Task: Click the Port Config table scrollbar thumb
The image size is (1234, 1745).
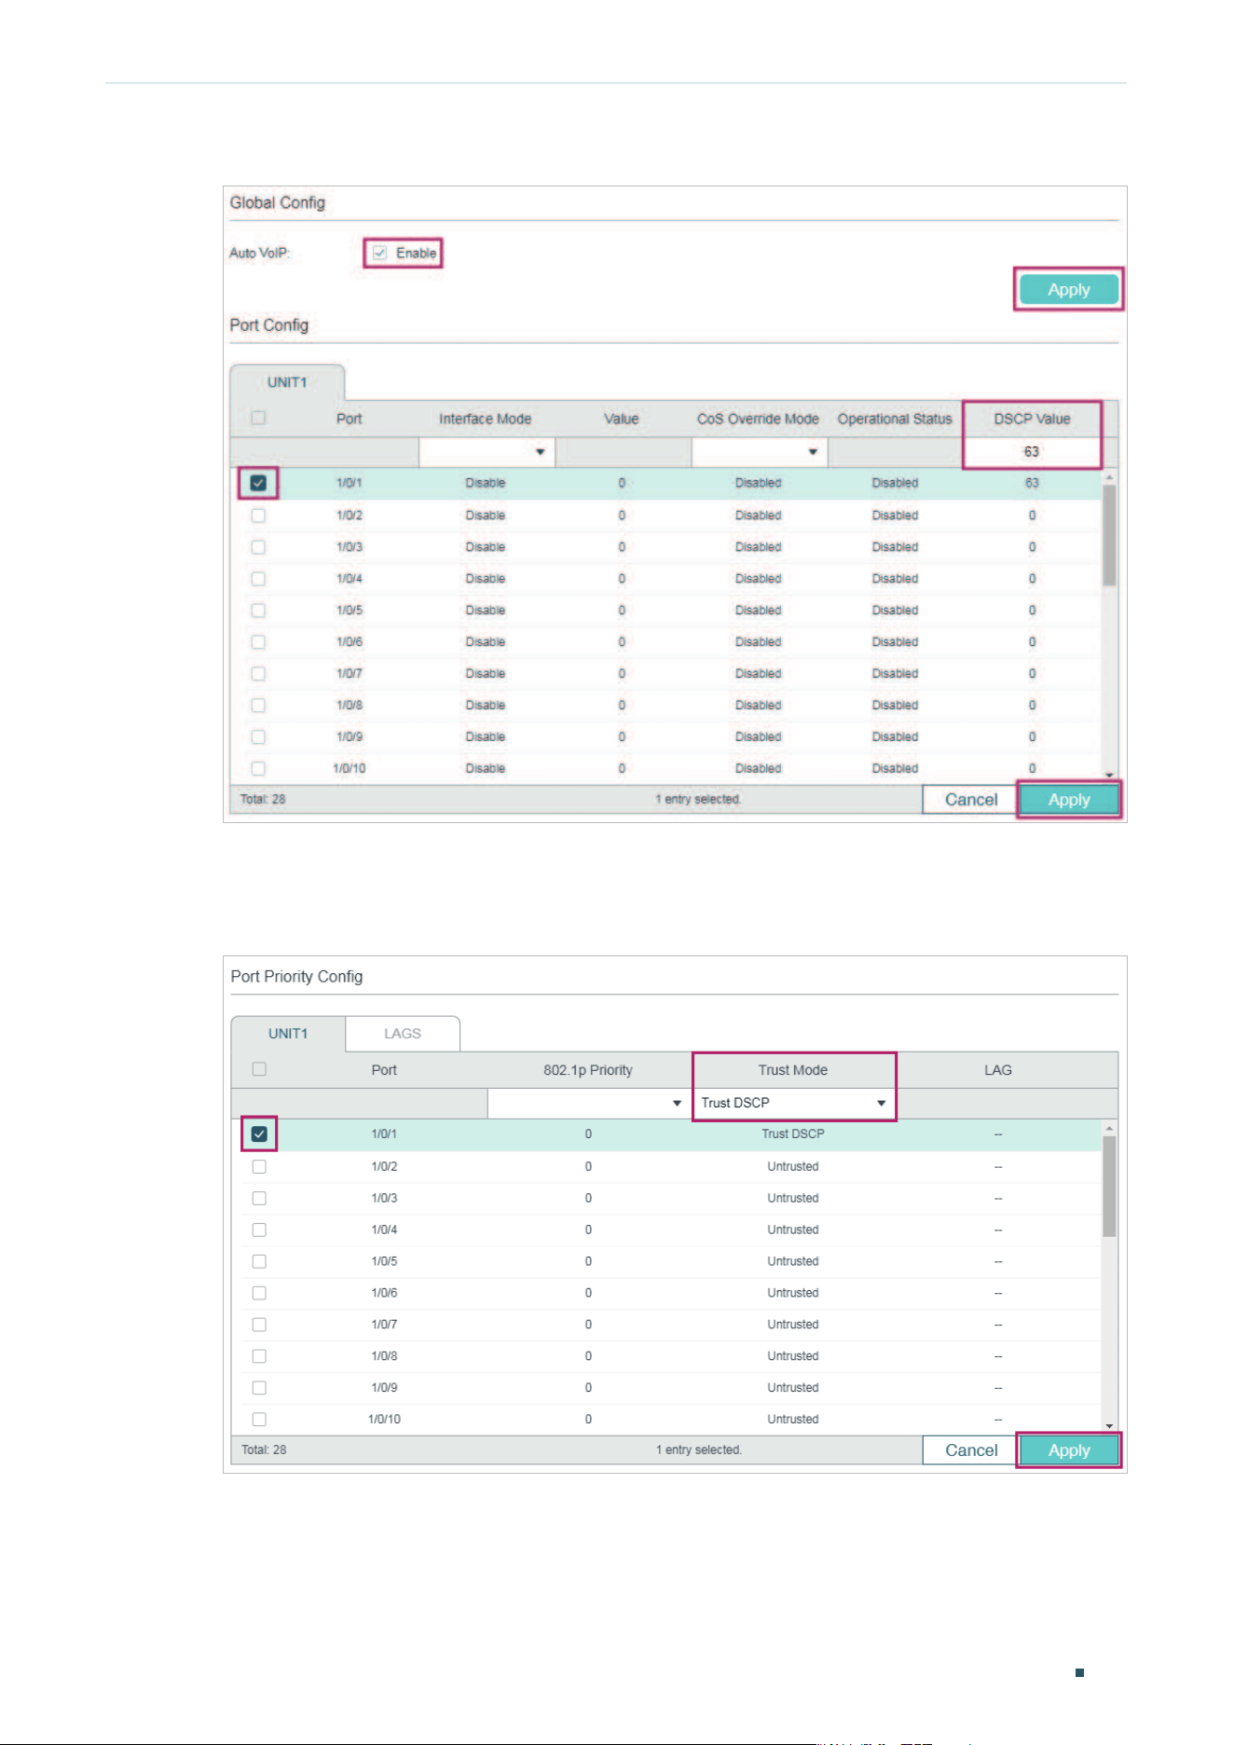Action: coord(1109,535)
